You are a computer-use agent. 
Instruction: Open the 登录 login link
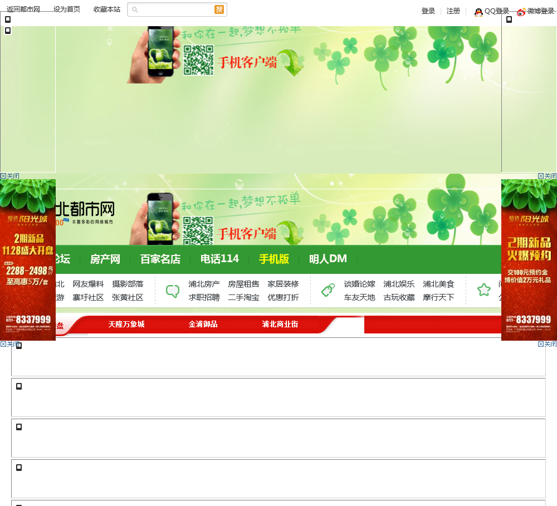(428, 11)
